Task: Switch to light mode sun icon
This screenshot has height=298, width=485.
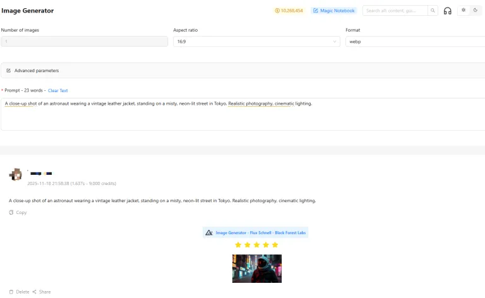Action: click(x=464, y=10)
